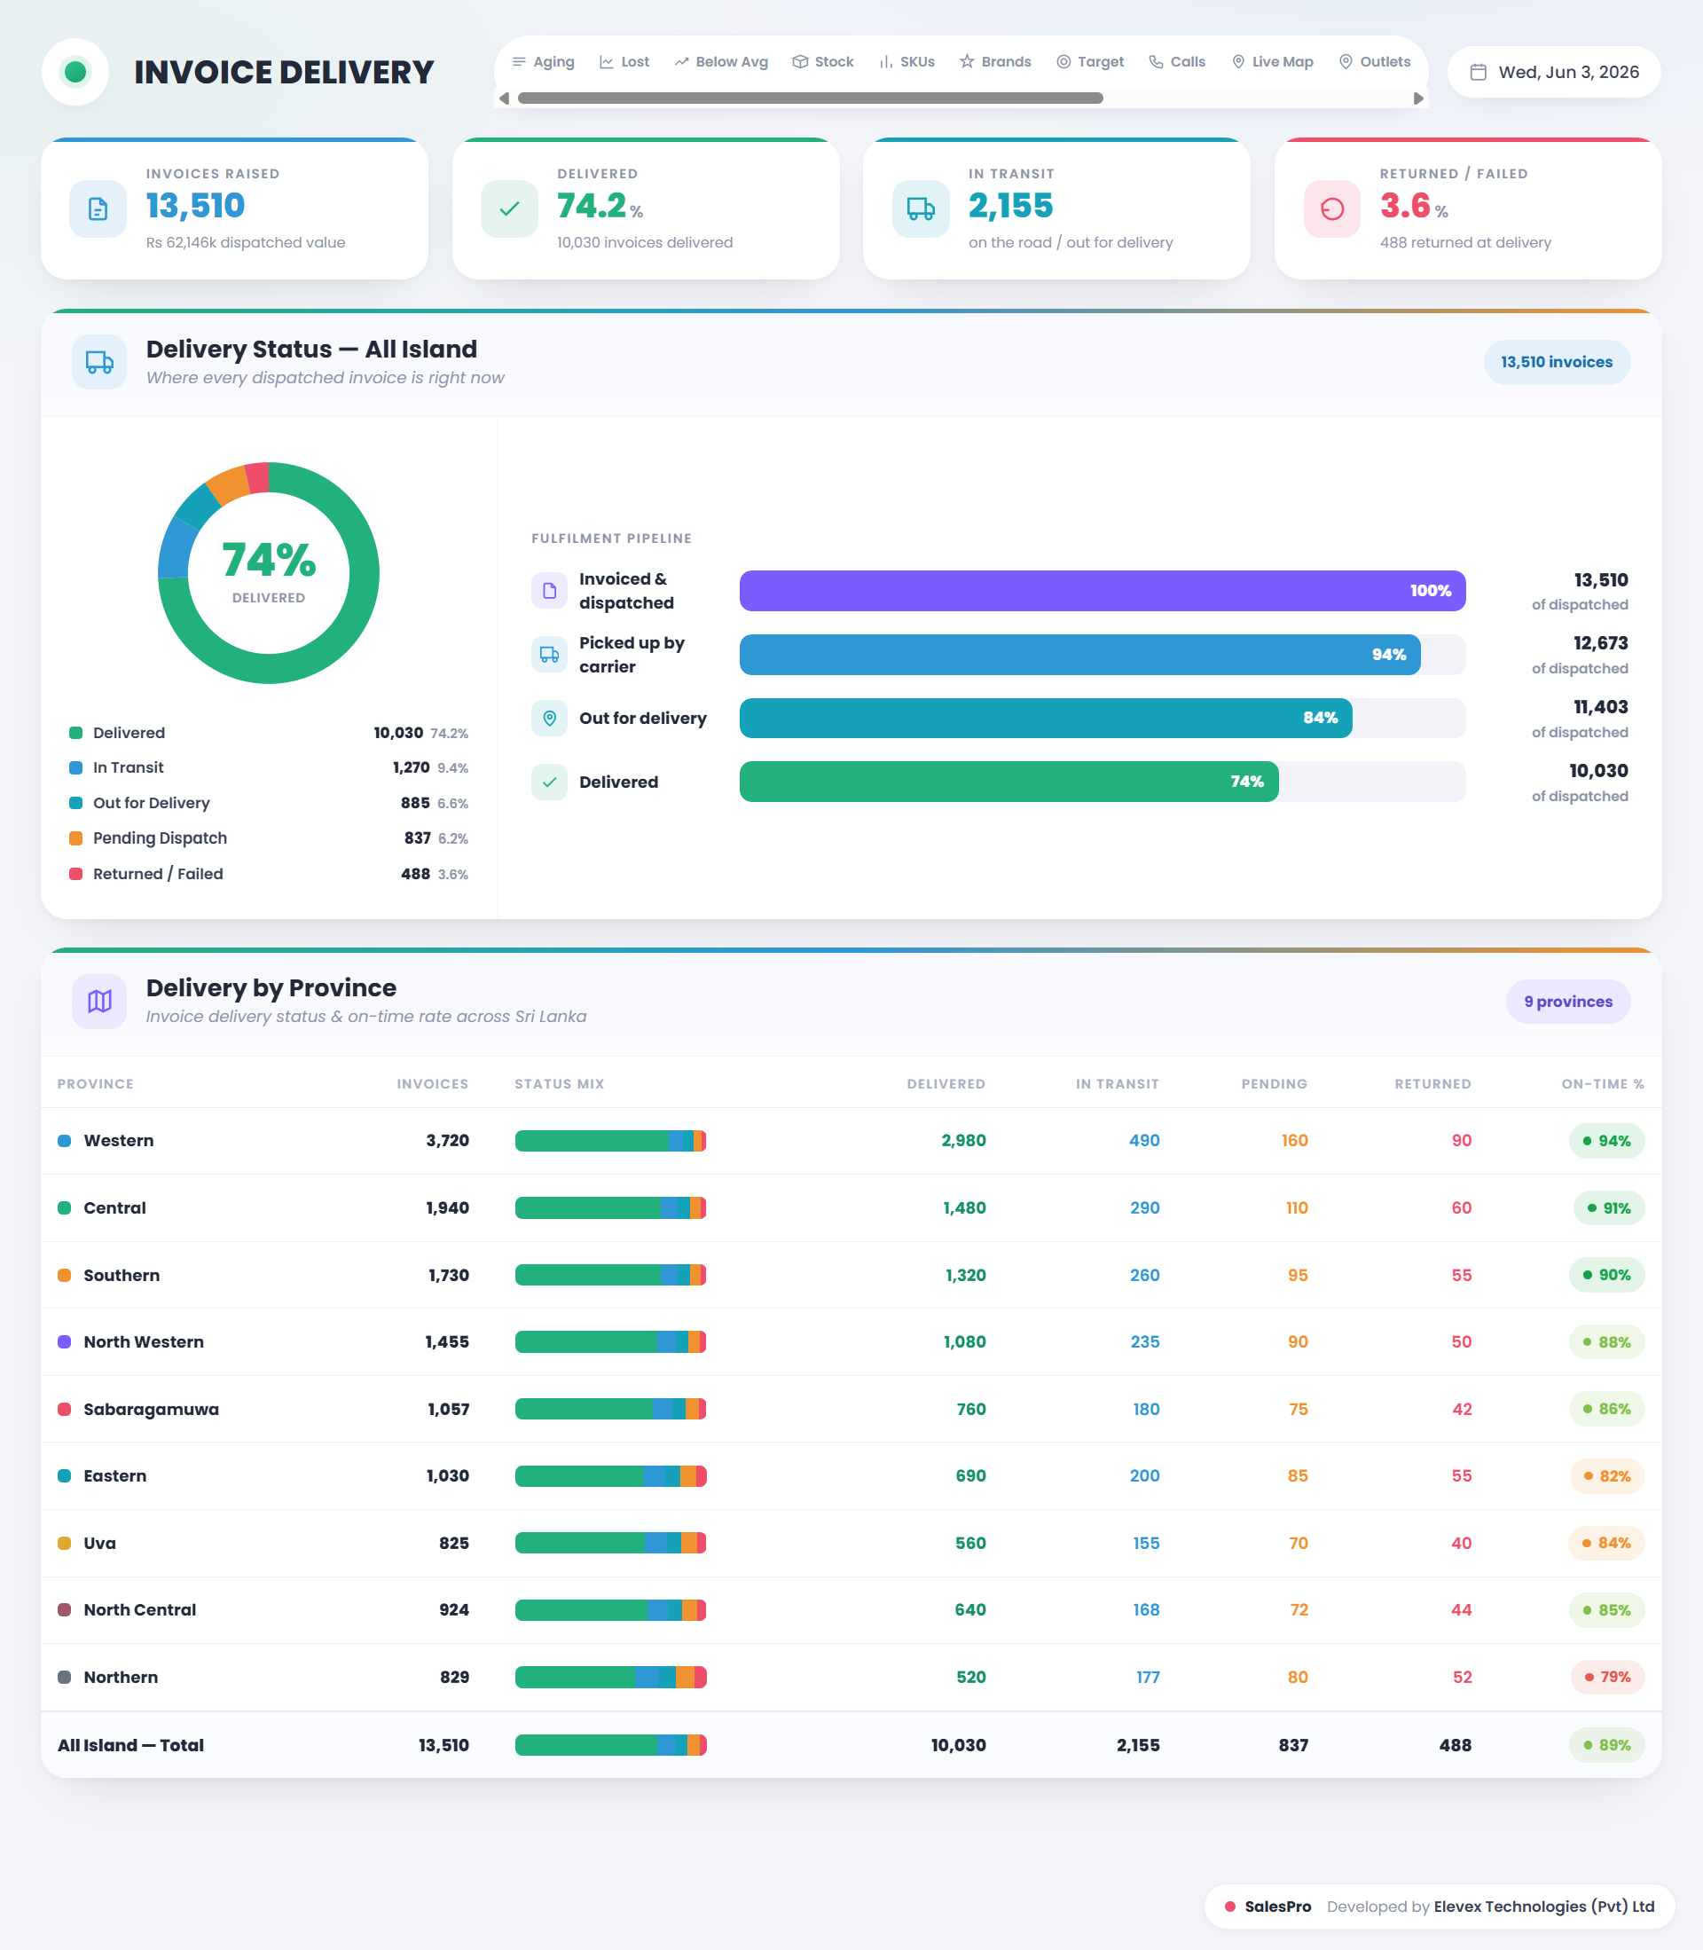Click the Invoices Raised document icon
Image resolution: width=1703 pixels, height=1950 pixels.
(98, 209)
